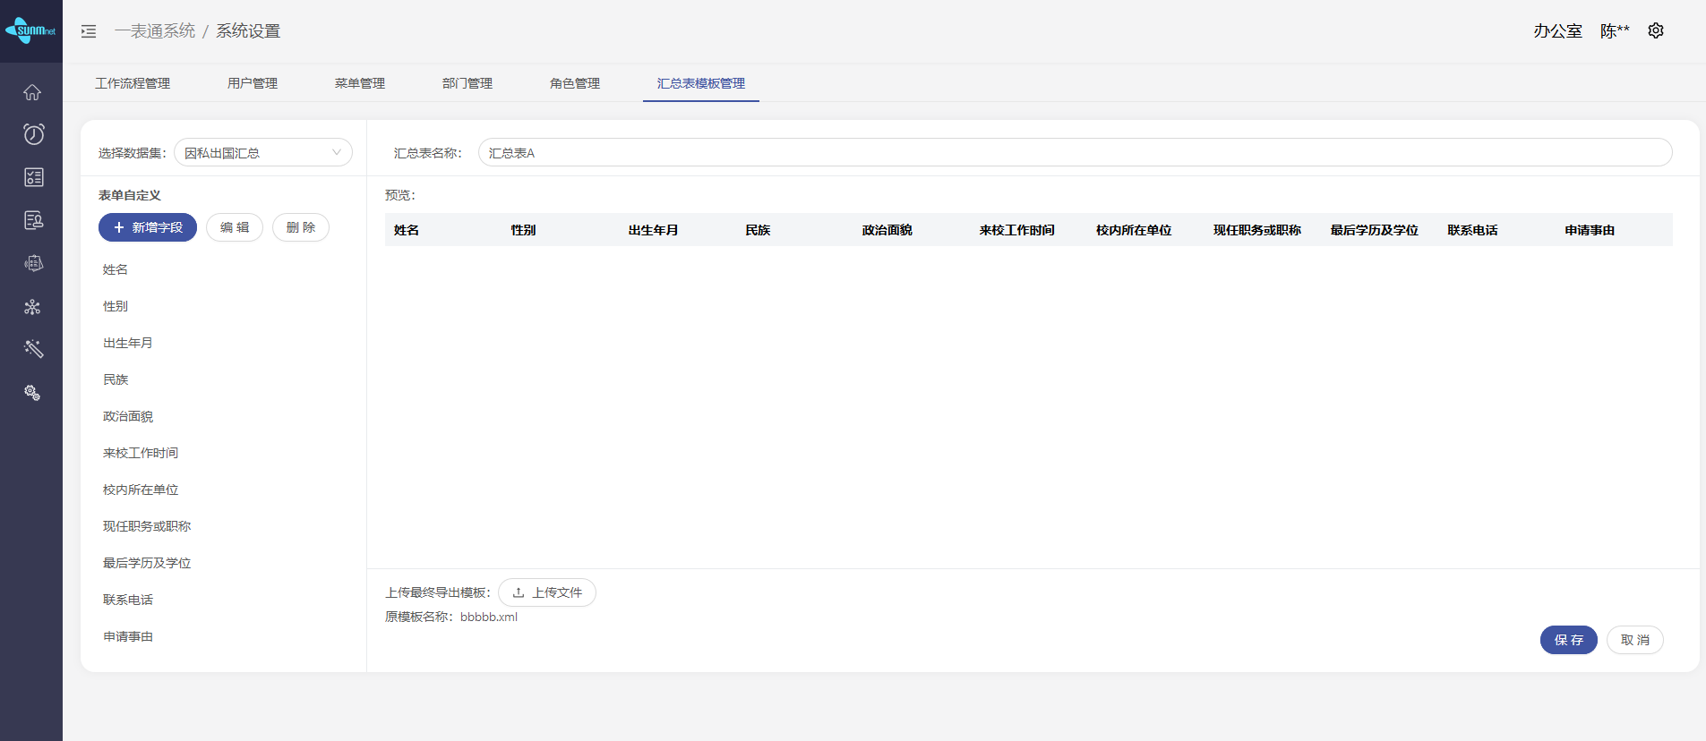Select the magic wand sidebar icon
1706x741 pixels.
click(x=33, y=349)
